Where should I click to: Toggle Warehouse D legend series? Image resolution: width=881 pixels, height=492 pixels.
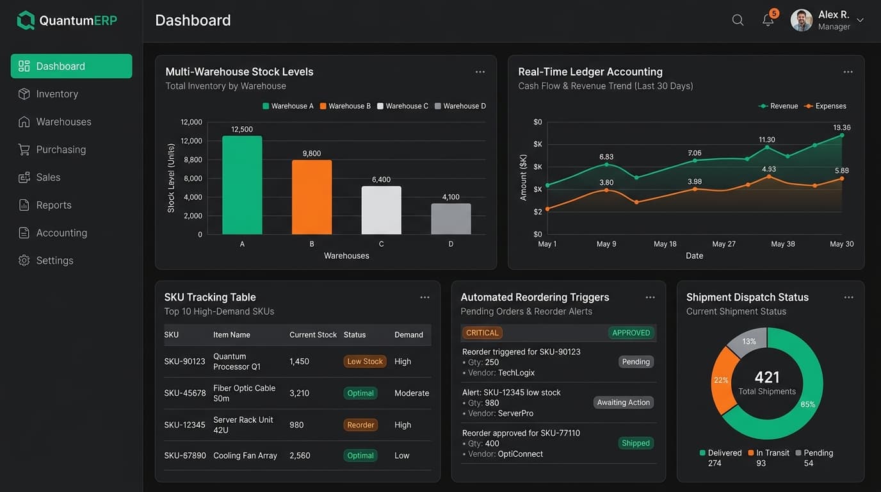(x=460, y=106)
